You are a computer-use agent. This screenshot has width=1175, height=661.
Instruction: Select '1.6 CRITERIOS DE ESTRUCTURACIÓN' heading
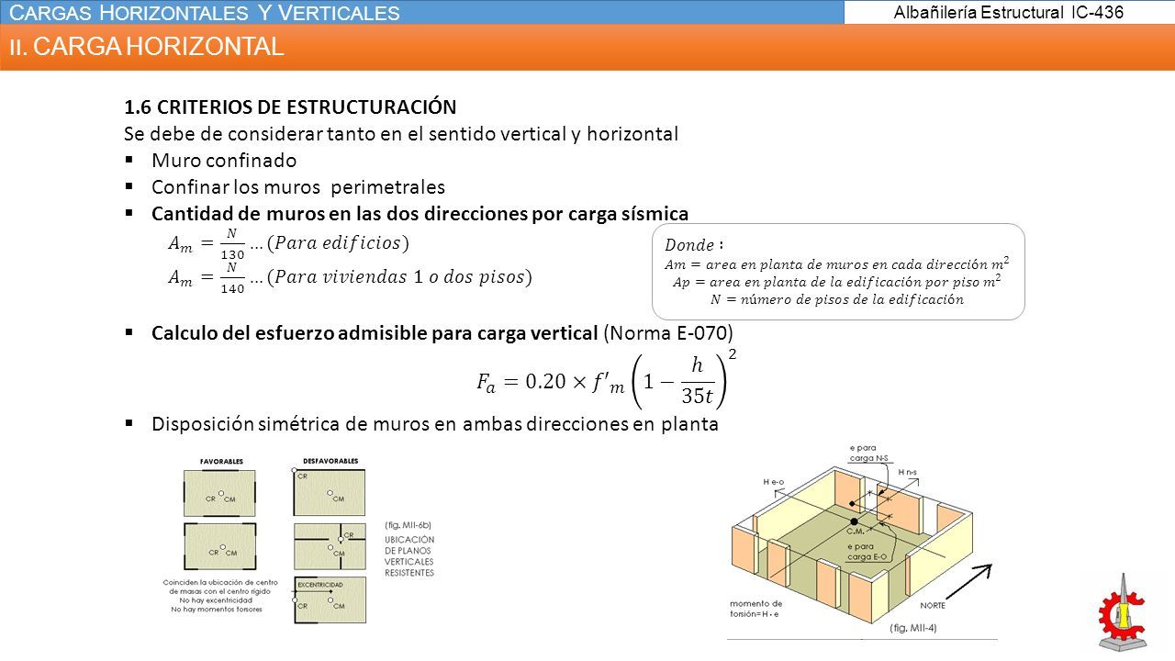coord(290,106)
